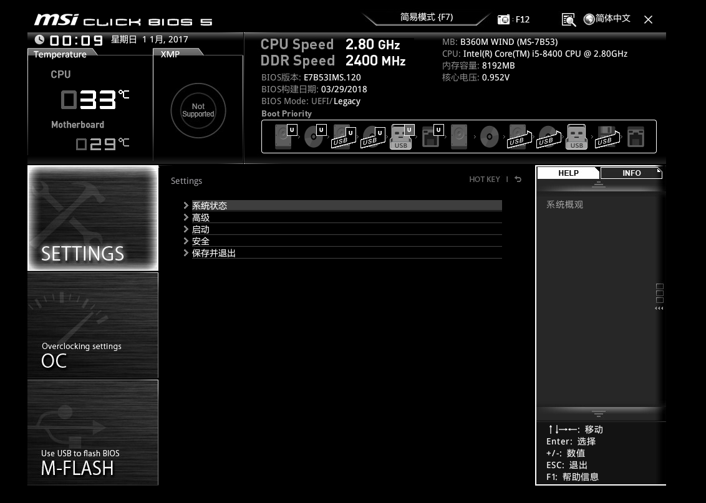Select the UEFI USB hard disk boot icon
The width and height of the screenshot is (706, 503).
(344, 137)
